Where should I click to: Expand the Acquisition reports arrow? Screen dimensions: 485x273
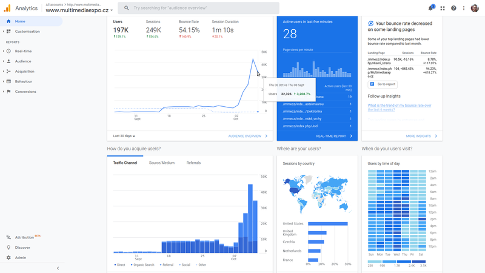(4, 71)
